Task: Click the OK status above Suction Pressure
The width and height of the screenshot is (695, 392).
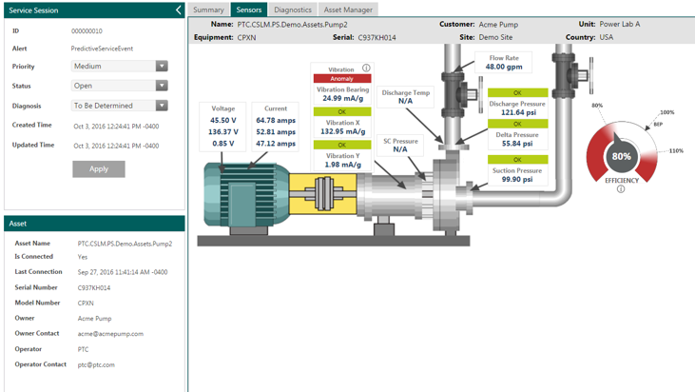Action: tap(518, 160)
